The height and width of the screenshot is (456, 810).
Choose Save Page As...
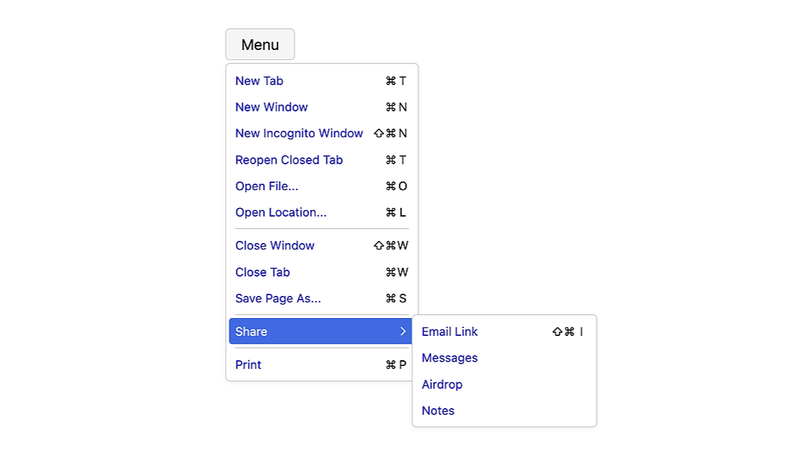(x=278, y=298)
